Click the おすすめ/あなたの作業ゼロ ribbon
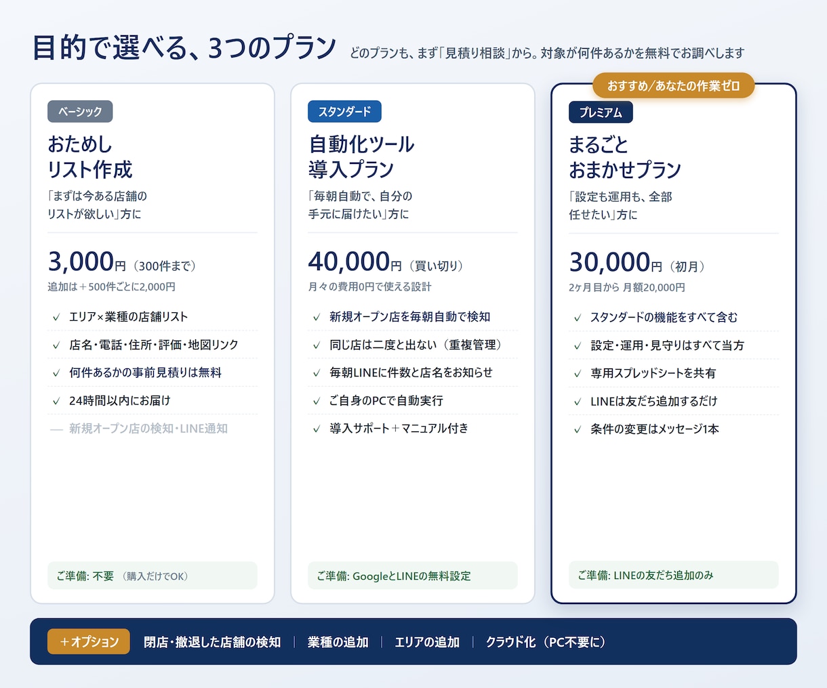Image resolution: width=827 pixels, height=688 pixels. pyautogui.click(x=673, y=85)
